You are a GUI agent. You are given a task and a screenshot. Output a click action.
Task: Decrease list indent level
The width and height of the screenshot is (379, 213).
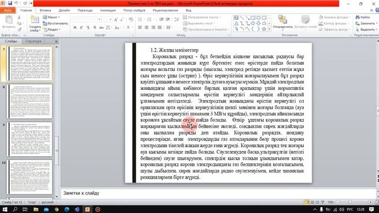coord(161,20)
